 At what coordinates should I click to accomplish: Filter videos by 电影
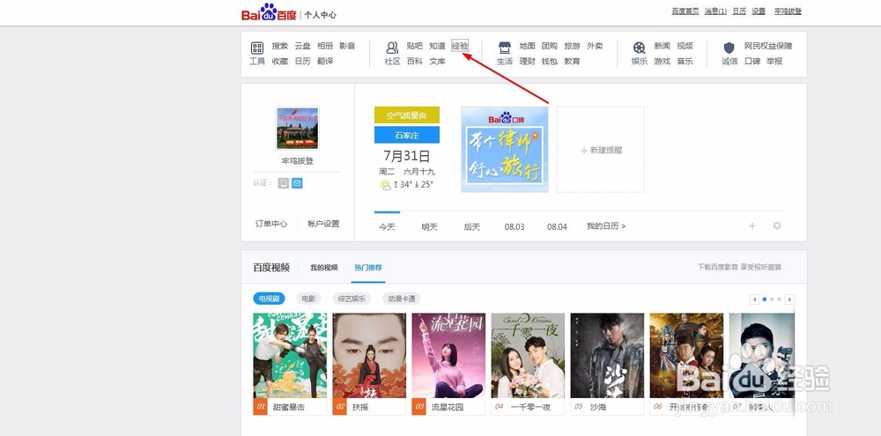(308, 299)
